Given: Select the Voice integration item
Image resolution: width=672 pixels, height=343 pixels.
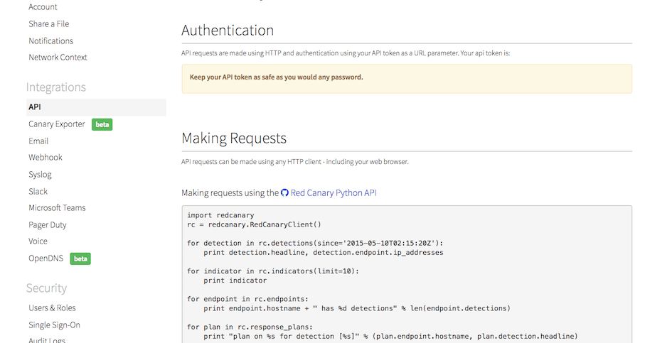Looking at the screenshot, I should (38, 241).
